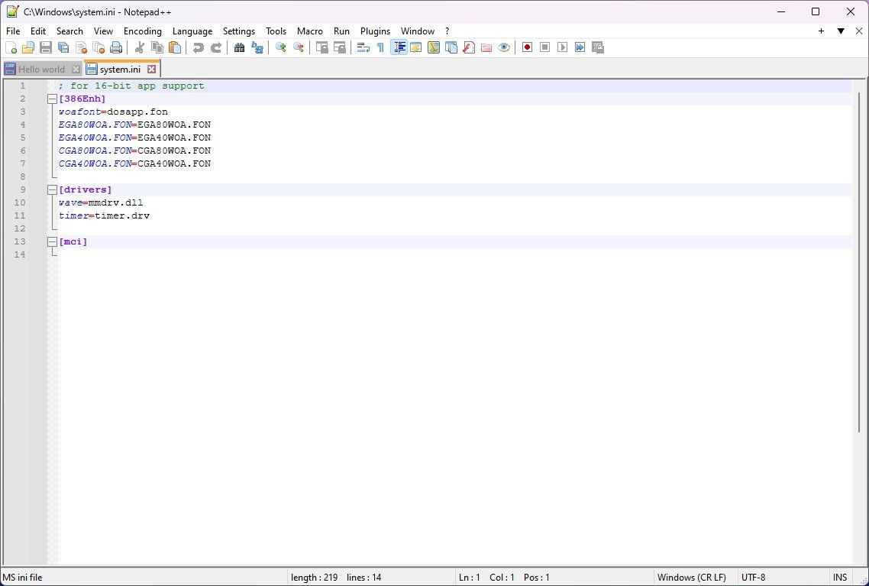869x586 pixels.
Task: Click the New file toolbar icon
Action: 11,47
